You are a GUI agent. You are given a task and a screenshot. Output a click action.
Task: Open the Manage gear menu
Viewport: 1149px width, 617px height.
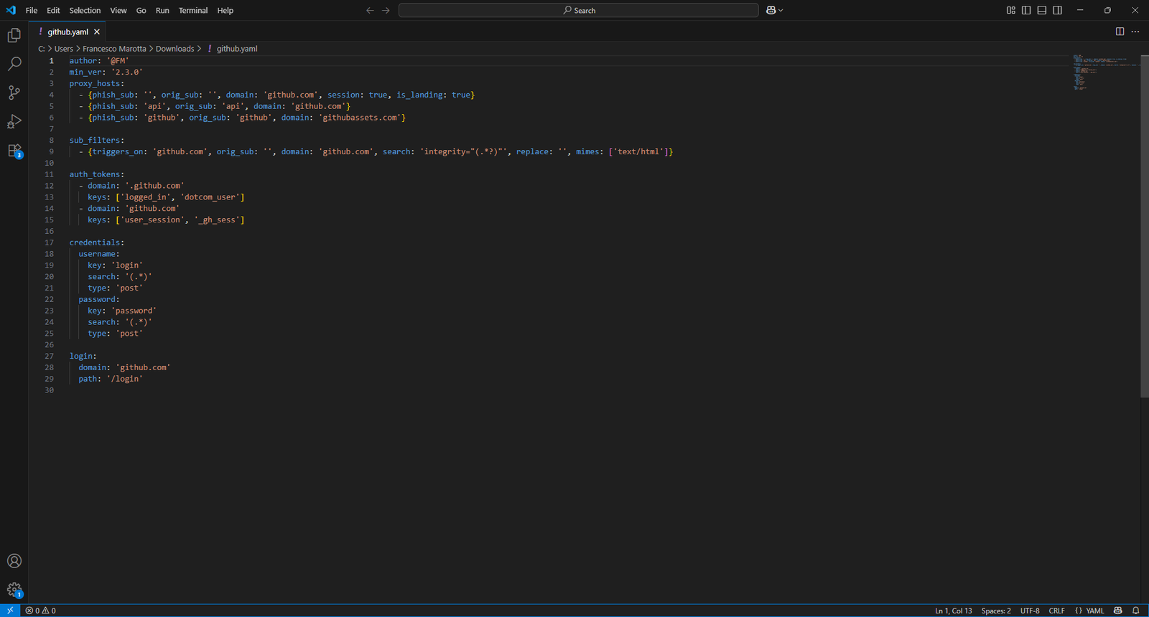click(14, 590)
